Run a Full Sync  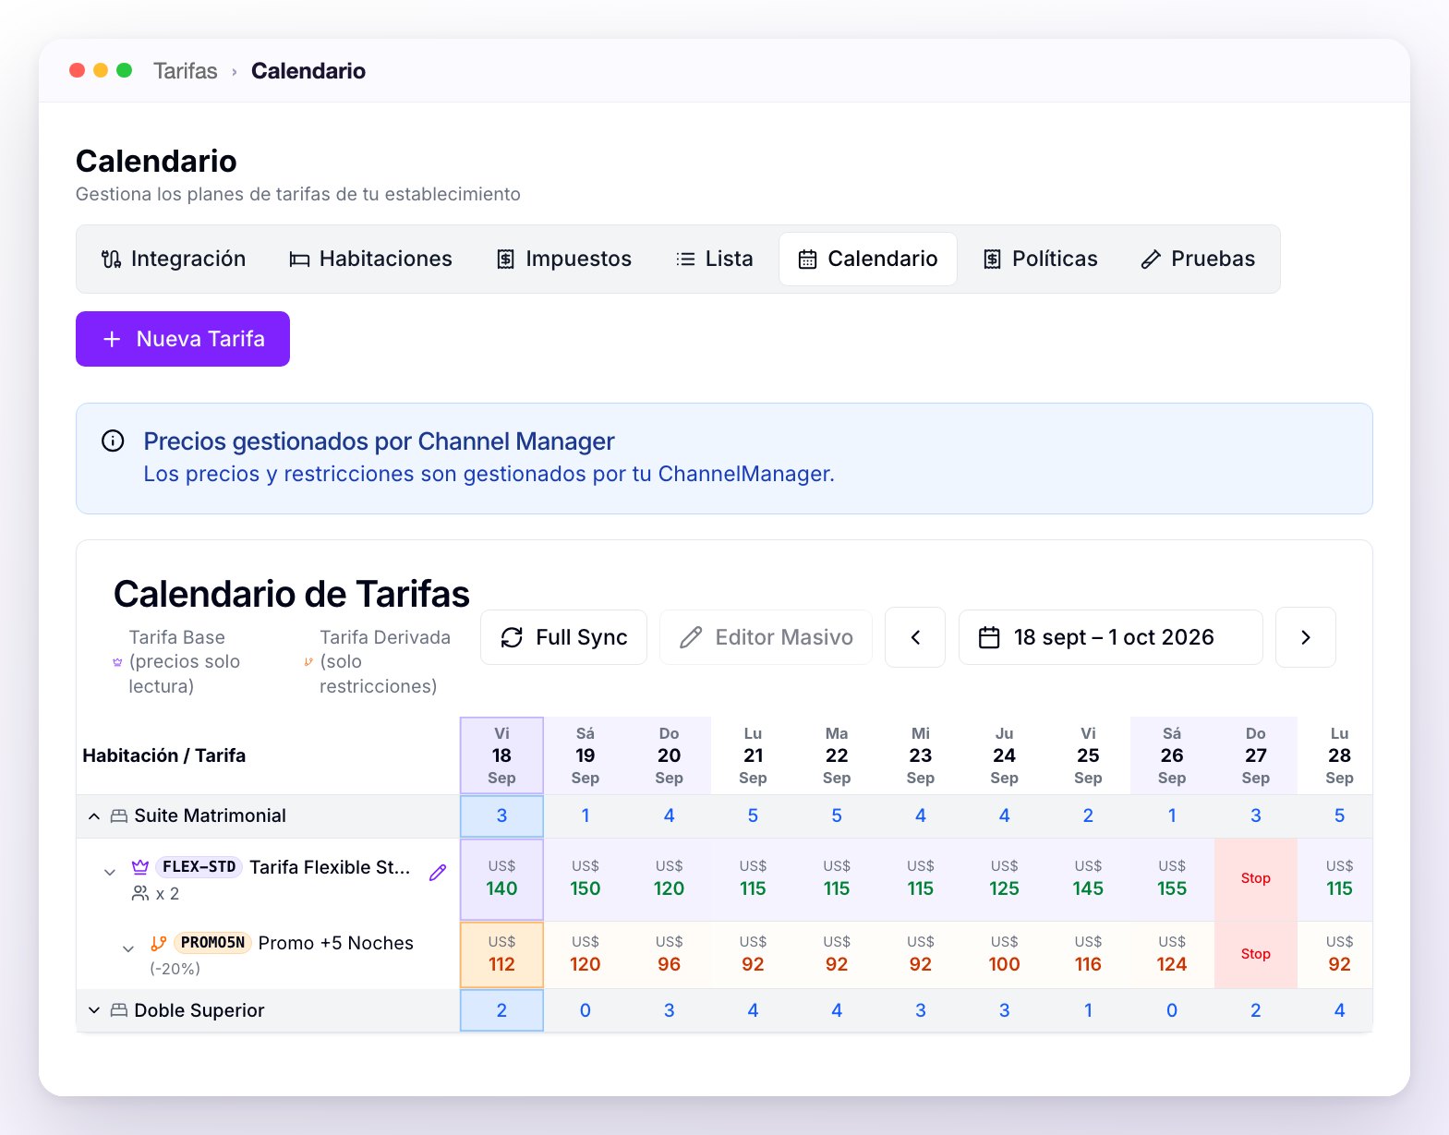pos(563,637)
